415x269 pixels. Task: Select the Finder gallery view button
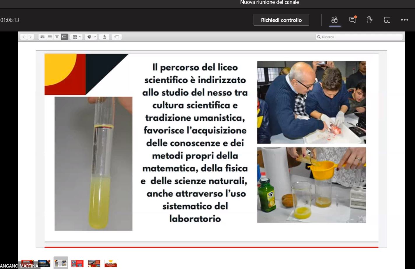point(64,37)
